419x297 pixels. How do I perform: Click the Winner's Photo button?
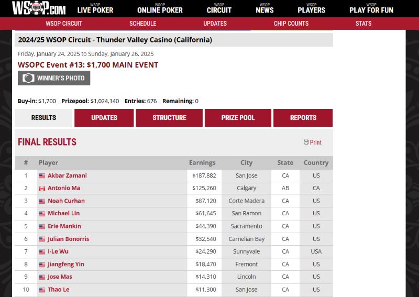54,78
